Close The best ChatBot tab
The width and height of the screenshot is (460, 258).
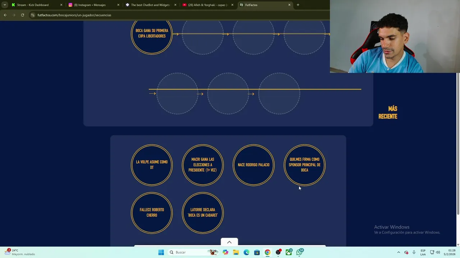pos(175,5)
